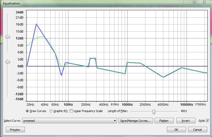Click the lower dB range slider handle
Screen dimensions: 212x137
[x=8, y=62]
